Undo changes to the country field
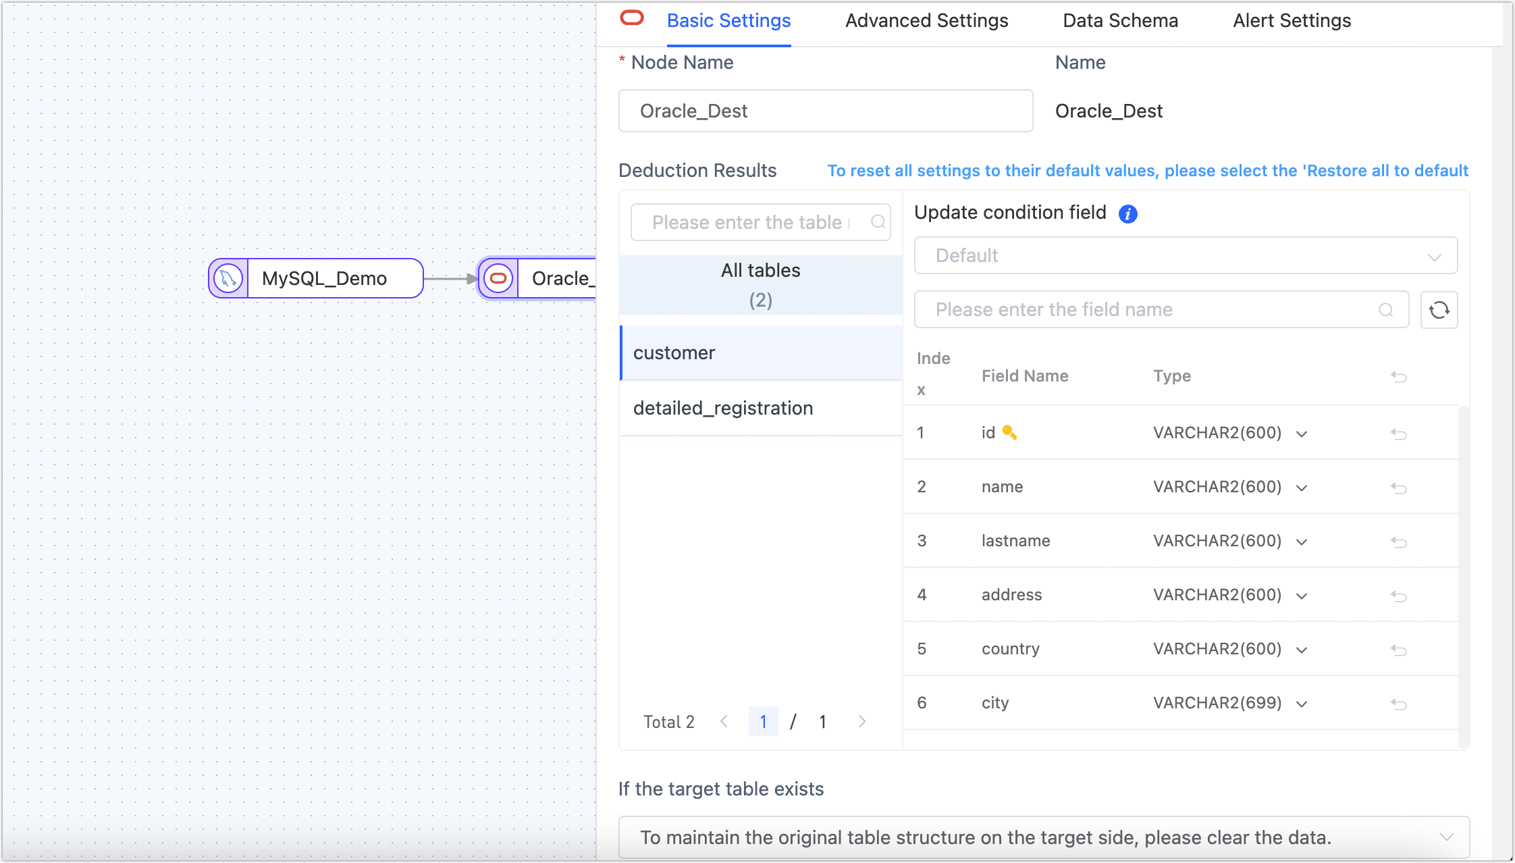Viewport: 1515px width, 863px height. point(1399,650)
